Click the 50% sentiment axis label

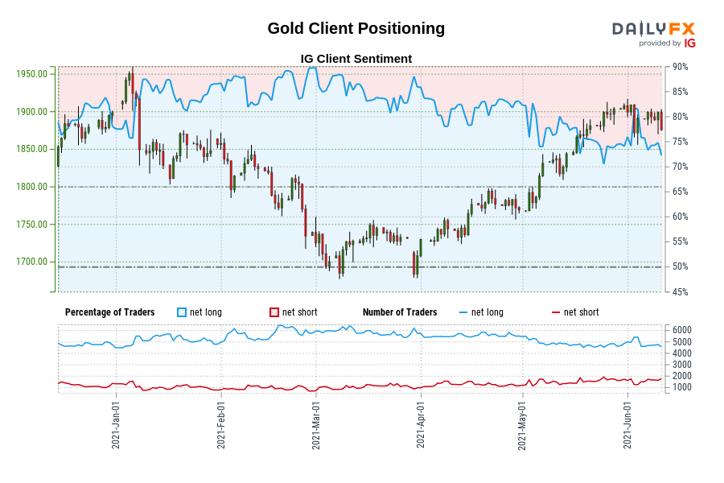[x=680, y=266]
